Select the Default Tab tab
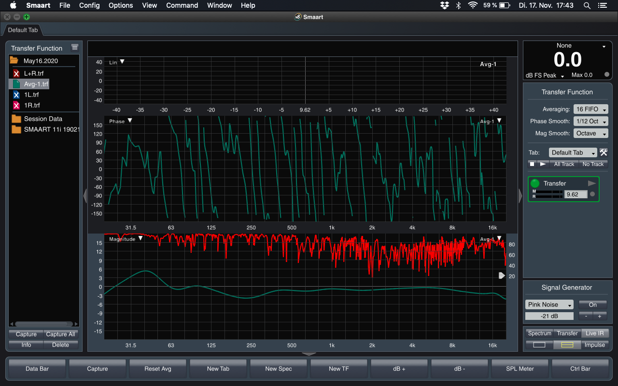 point(23,30)
